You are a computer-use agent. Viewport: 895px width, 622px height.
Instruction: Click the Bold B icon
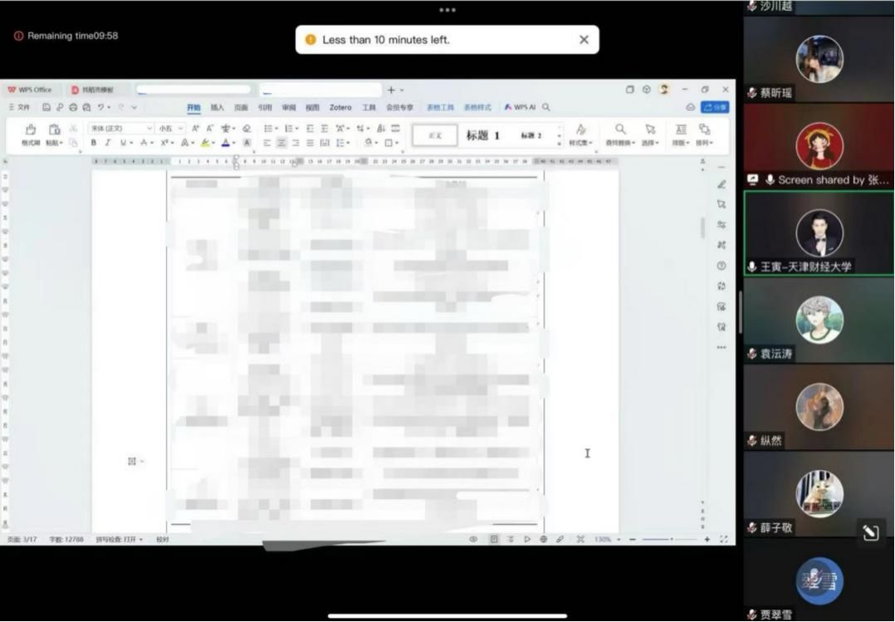[x=94, y=143]
